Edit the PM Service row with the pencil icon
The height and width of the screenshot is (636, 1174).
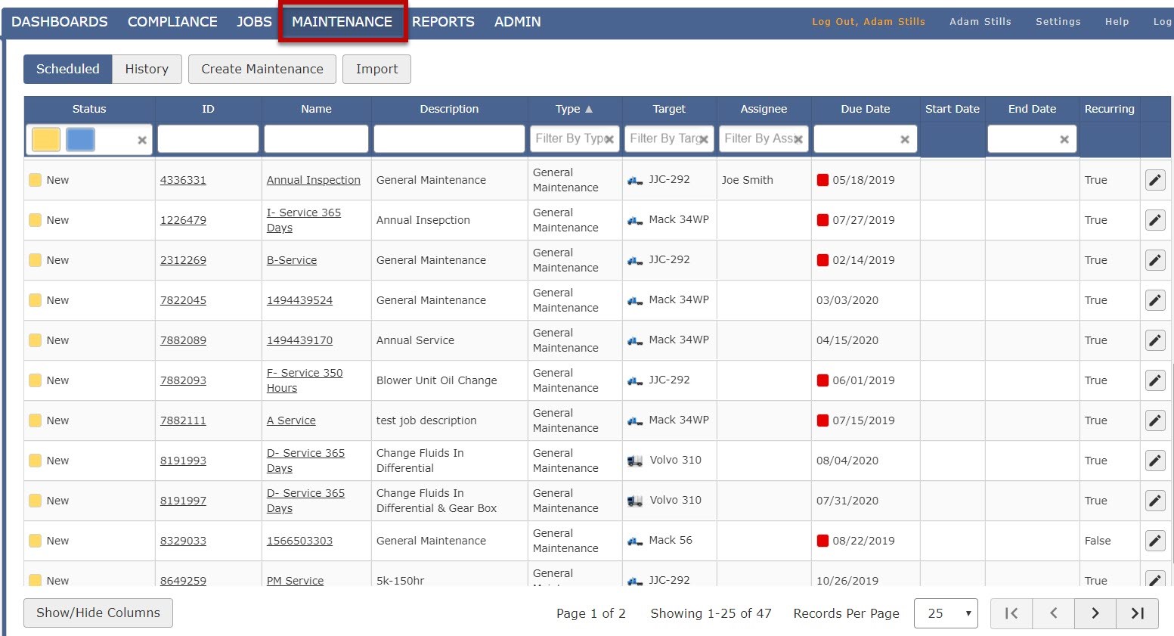[1155, 580]
